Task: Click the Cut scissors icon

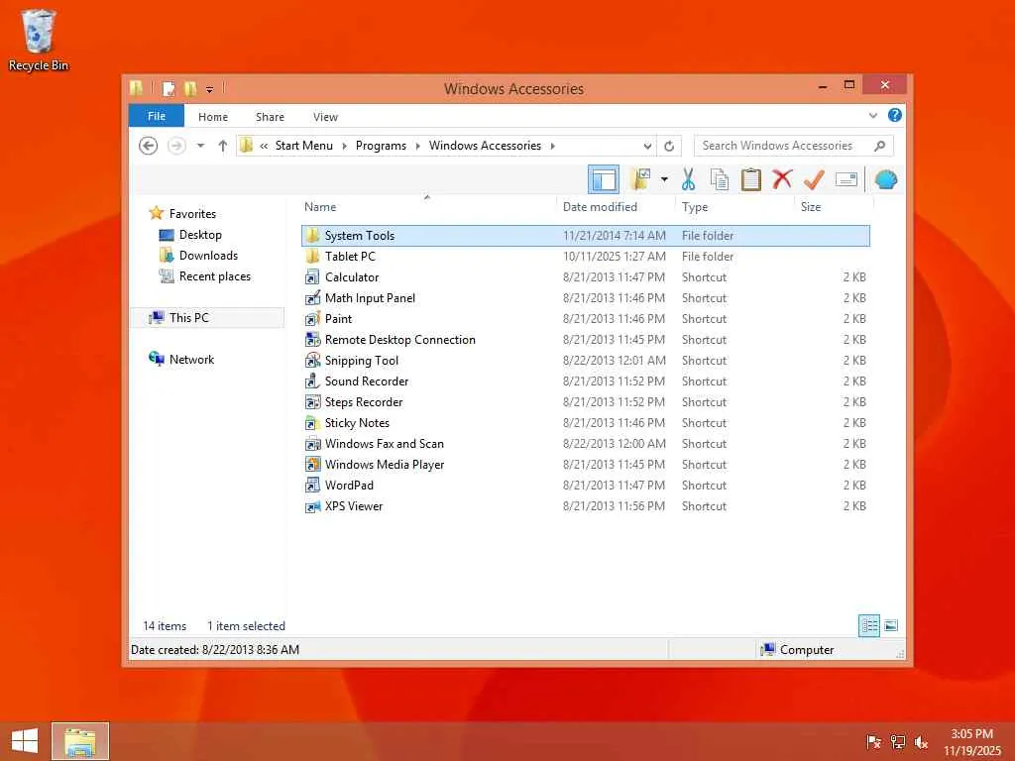Action: [688, 179]
